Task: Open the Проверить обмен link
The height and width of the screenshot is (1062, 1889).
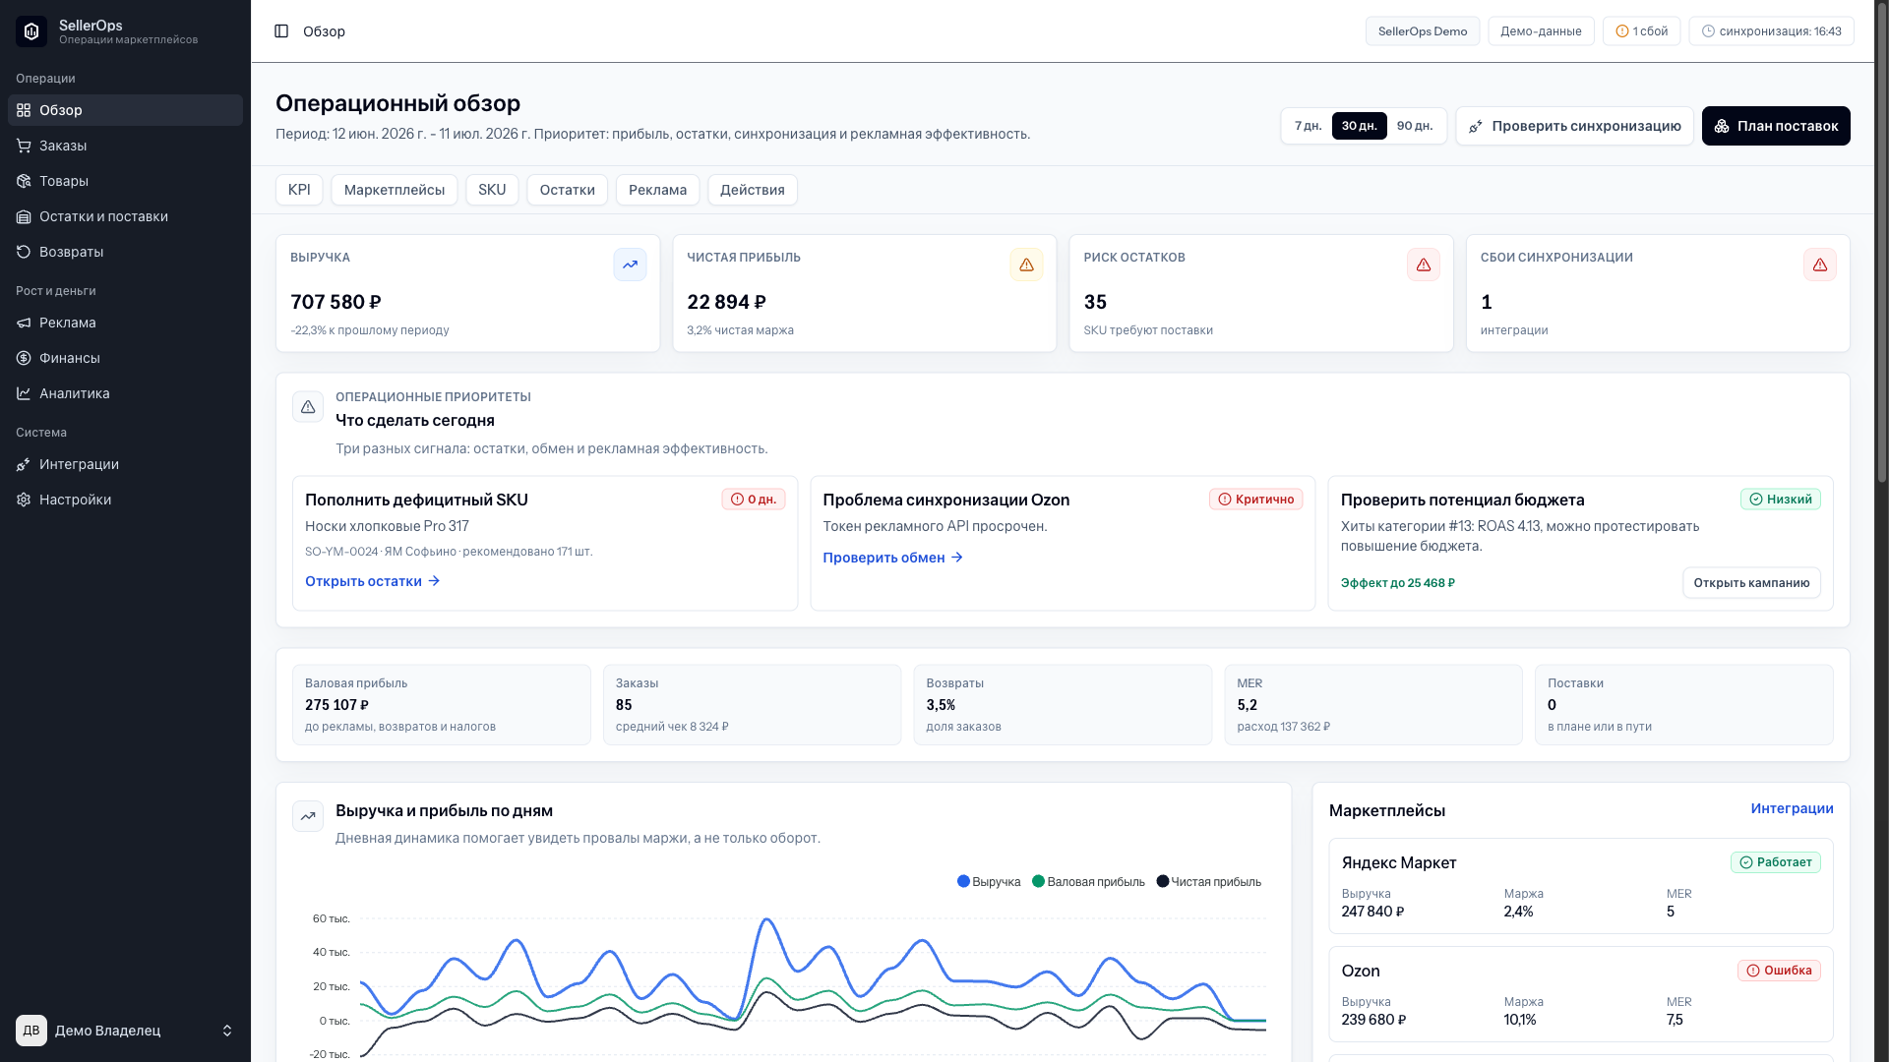Action: 892,558
